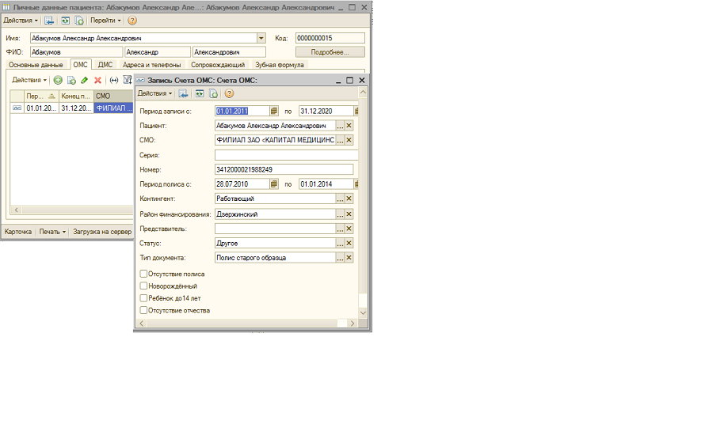Clear the Пациент field with X button
This screenshot has height=439, width=728.
349,126
